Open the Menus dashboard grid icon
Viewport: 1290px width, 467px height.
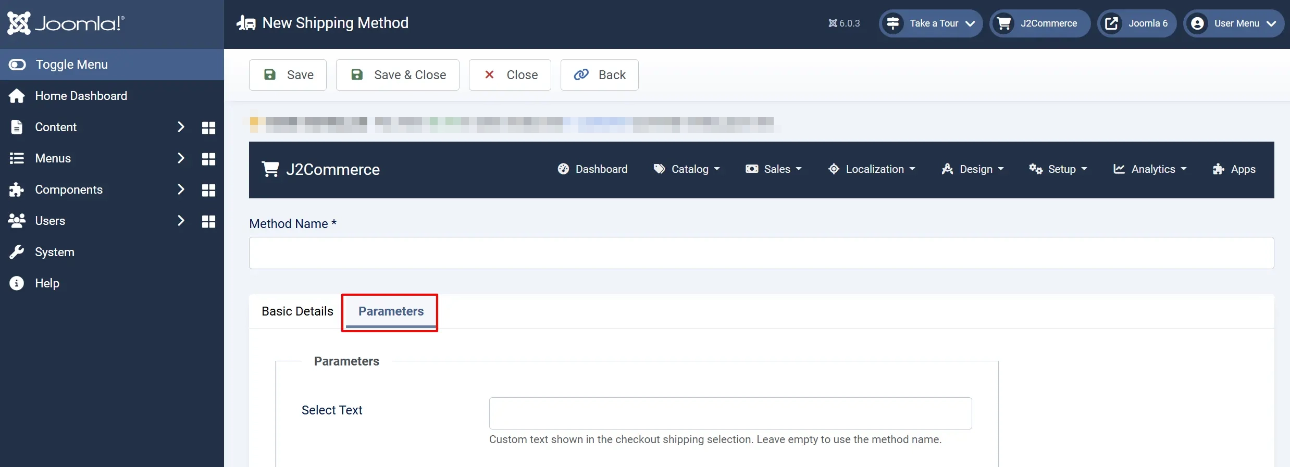pos(208,159)
